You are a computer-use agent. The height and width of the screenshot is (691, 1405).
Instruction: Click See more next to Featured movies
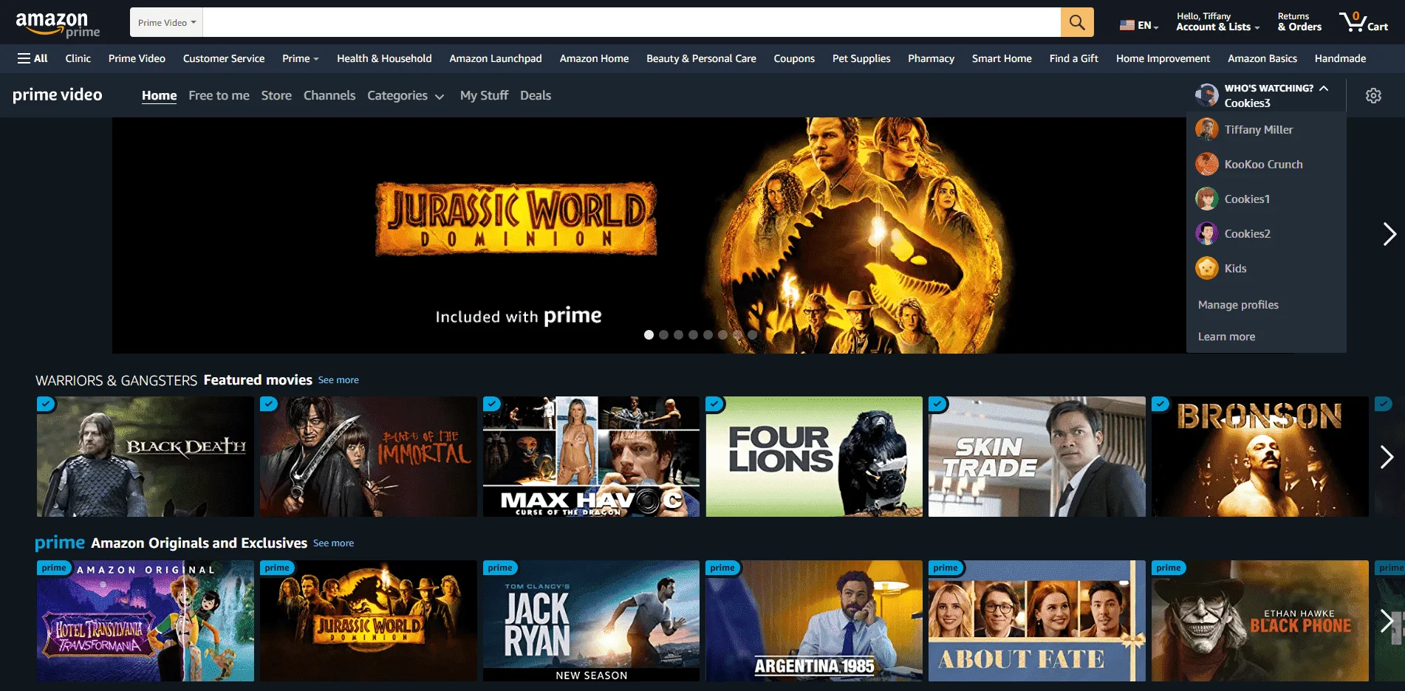coord(338,380)
